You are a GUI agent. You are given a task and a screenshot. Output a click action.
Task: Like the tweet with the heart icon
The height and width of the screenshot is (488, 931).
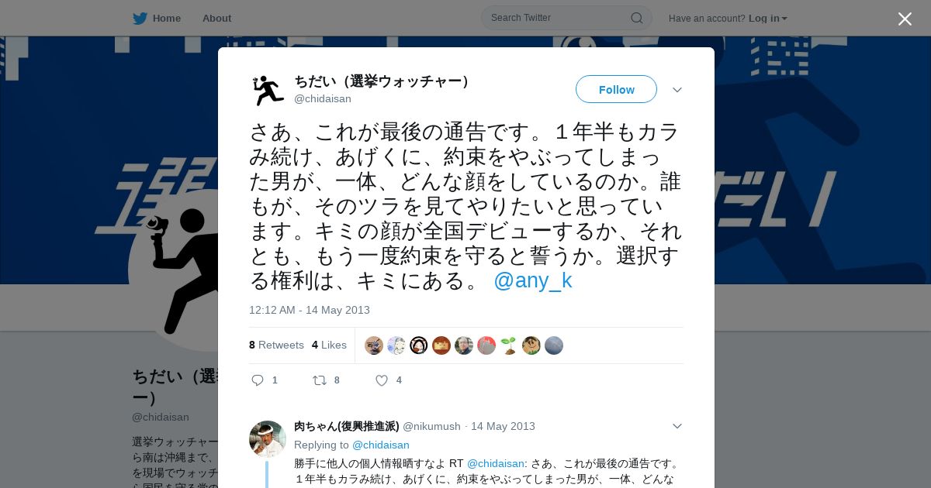(x=382, y=380)
